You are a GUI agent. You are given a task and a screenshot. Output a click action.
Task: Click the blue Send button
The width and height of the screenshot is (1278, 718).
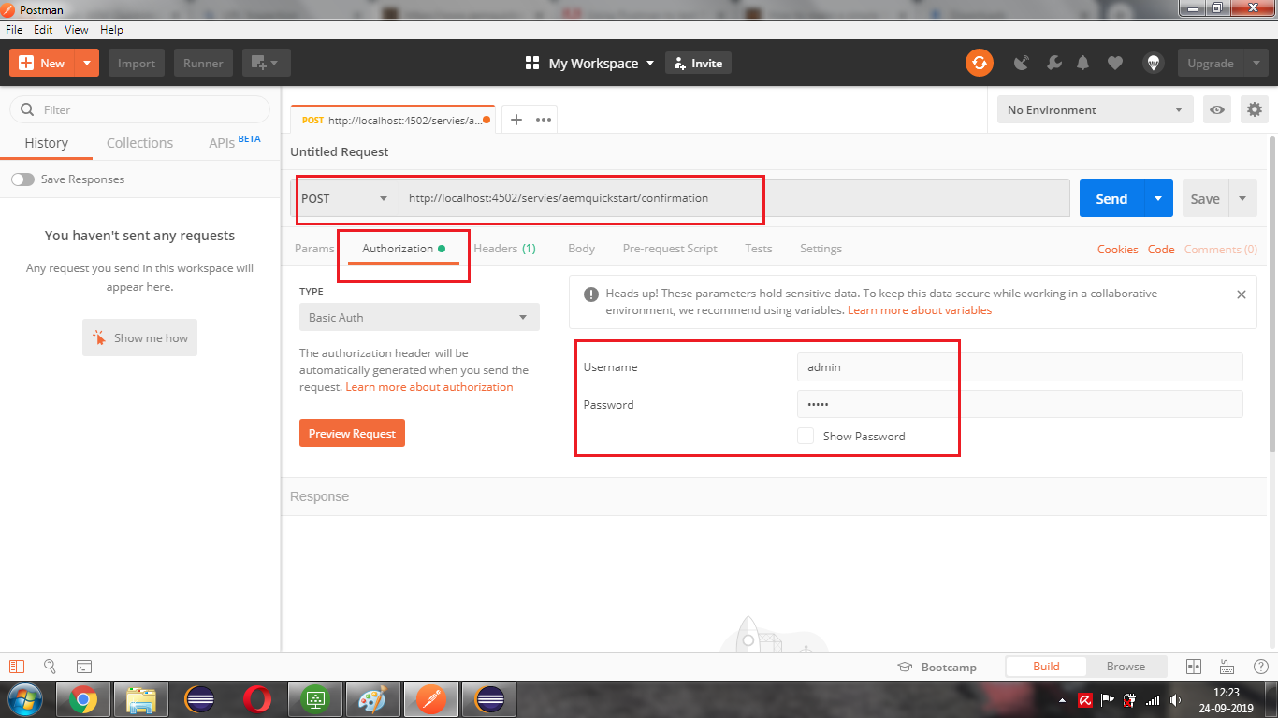[1111, 198]
